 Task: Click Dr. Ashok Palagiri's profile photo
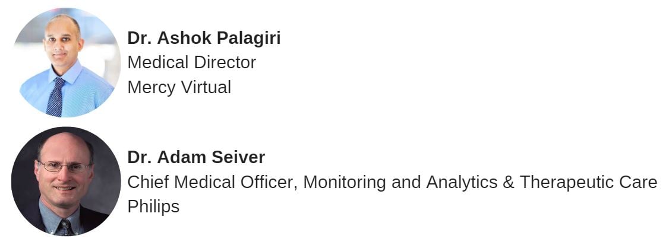pyautogui.click(x=65, y=62)
